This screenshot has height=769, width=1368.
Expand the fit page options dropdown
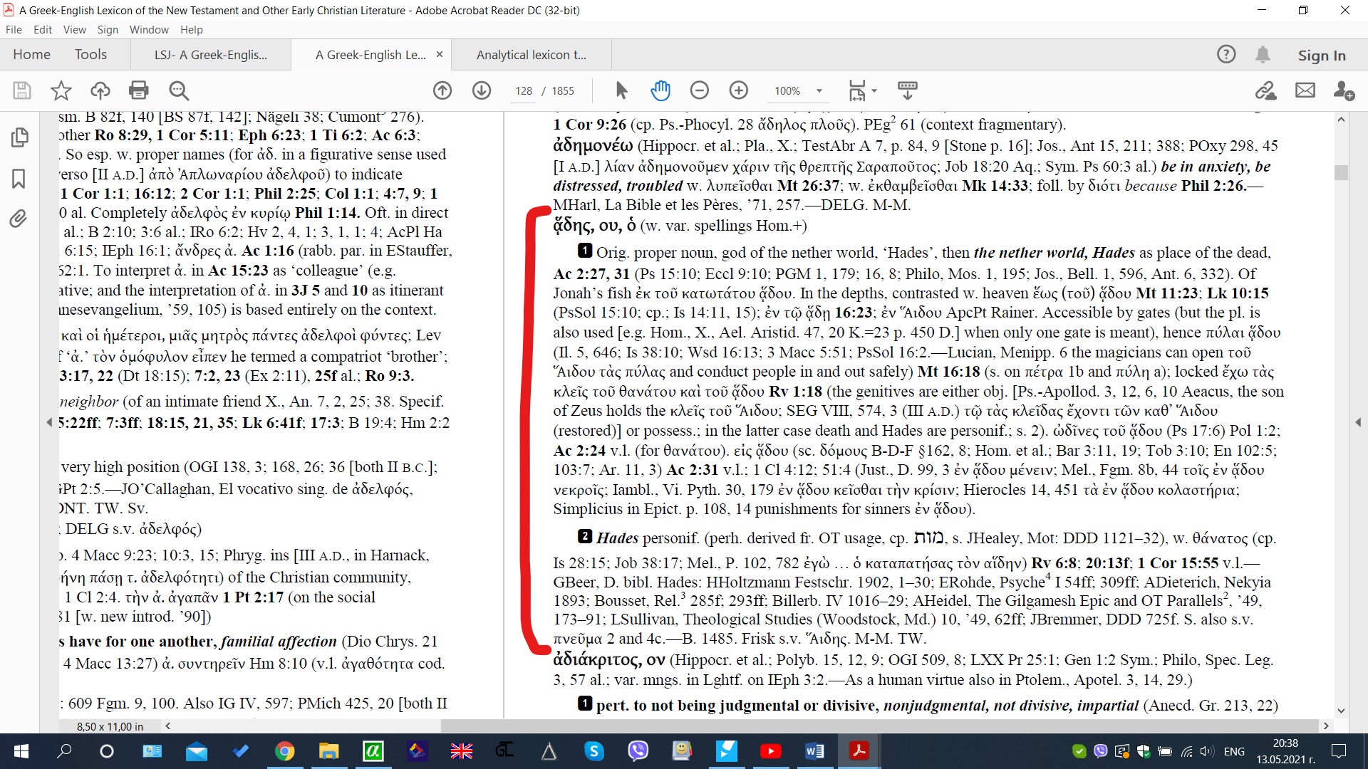click(874, 91)
